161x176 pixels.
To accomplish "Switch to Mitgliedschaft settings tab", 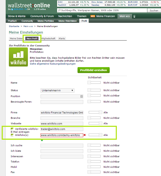I will (x=48, y=38).
